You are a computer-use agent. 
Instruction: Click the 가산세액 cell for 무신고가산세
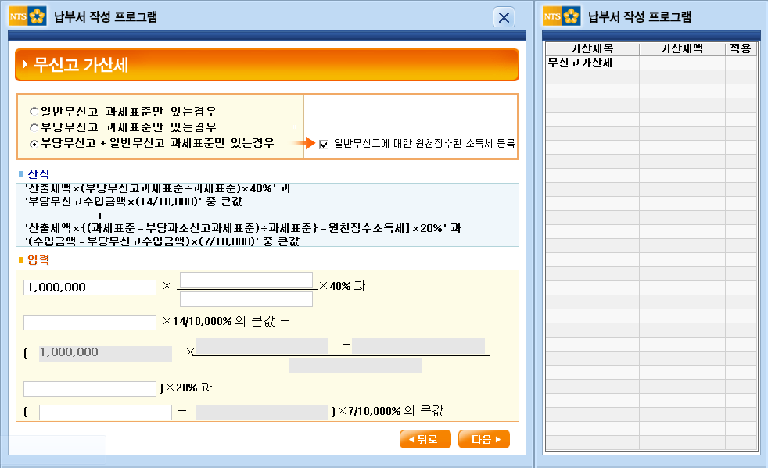tap(682, 63)
